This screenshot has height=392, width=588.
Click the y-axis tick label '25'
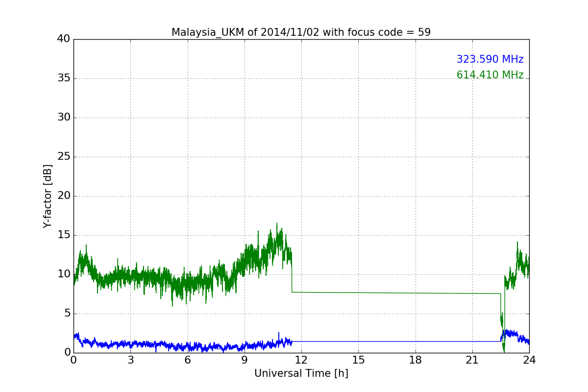[x=64, y=157]
